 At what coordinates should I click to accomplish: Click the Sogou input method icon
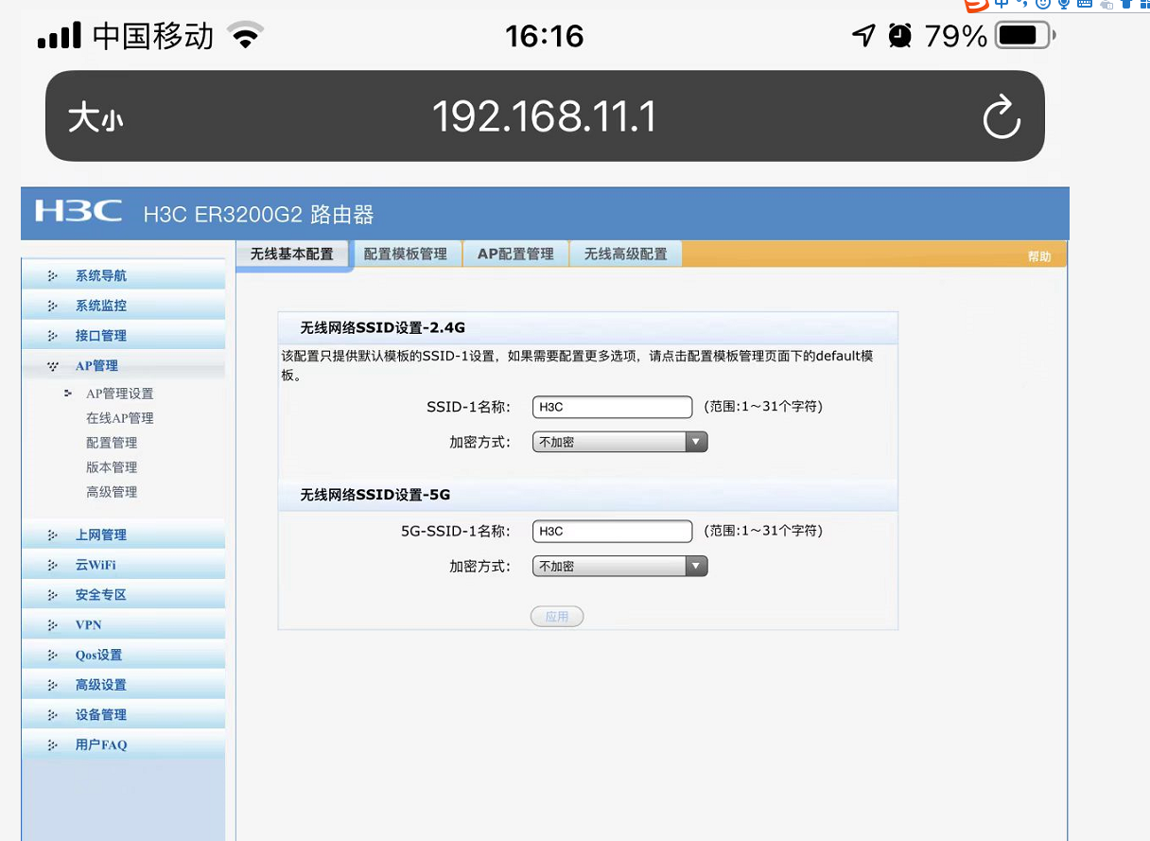pyautogui.click(x=977, y=6)
